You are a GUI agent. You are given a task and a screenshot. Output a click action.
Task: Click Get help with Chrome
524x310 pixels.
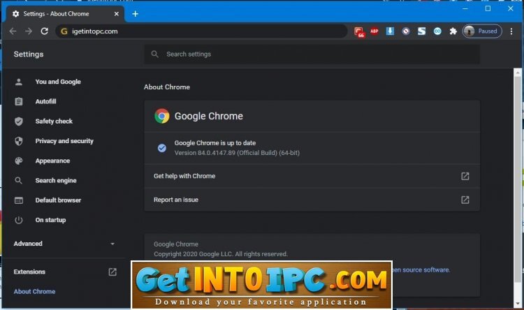[x=184, y=176]
